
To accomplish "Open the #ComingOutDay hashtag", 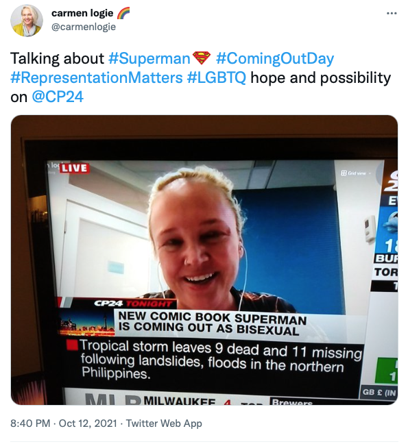I will click(x=275, y=59).
